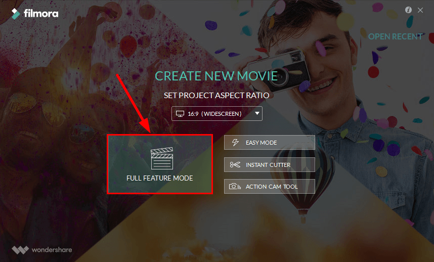Click the Filmora logo
Screen dimensions: 434x262
(35, 13)
